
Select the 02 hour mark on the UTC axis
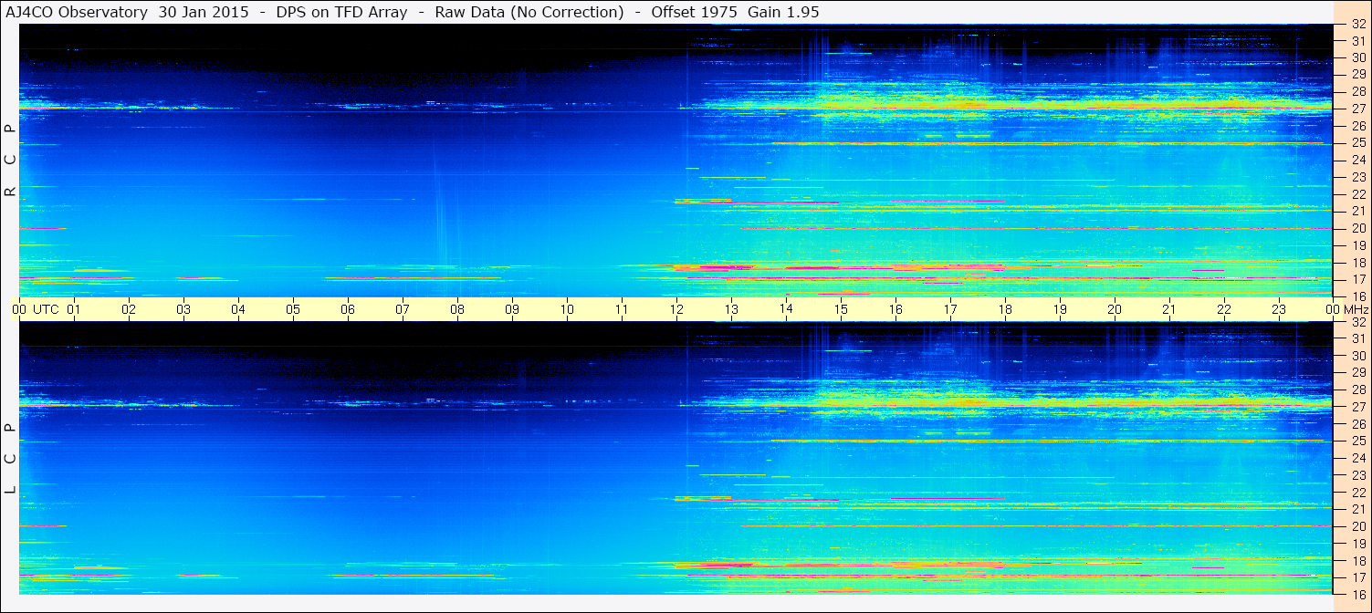coord(129,309)
